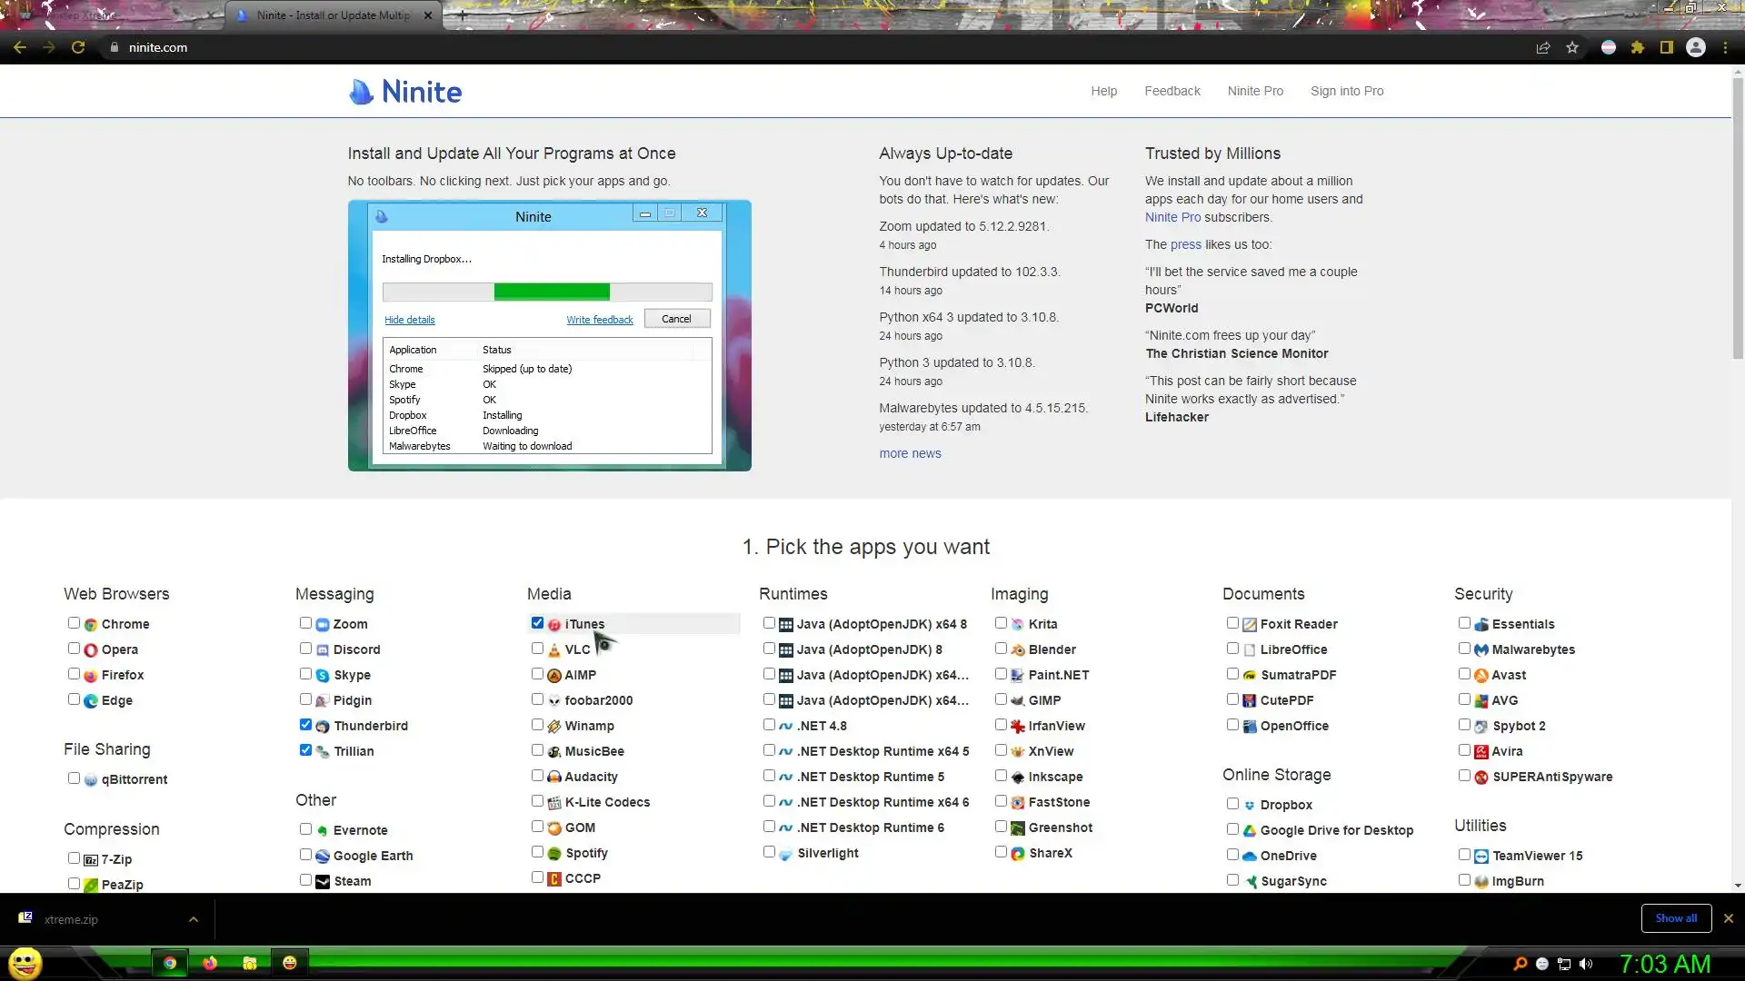The height and width of the screenshot is (981, 1745).
Task: Click Sign into Pro
Action: [x=1346, y=91]
